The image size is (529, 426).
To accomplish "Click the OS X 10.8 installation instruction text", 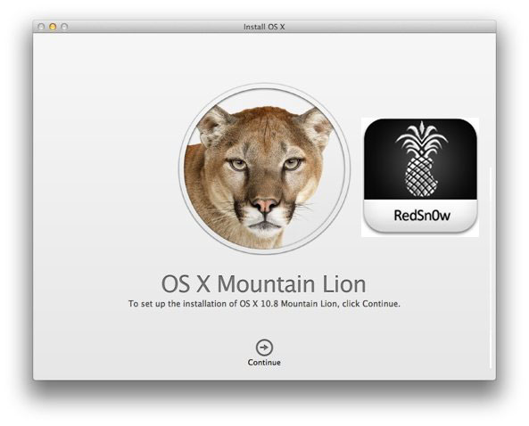I will pos(264,304).
